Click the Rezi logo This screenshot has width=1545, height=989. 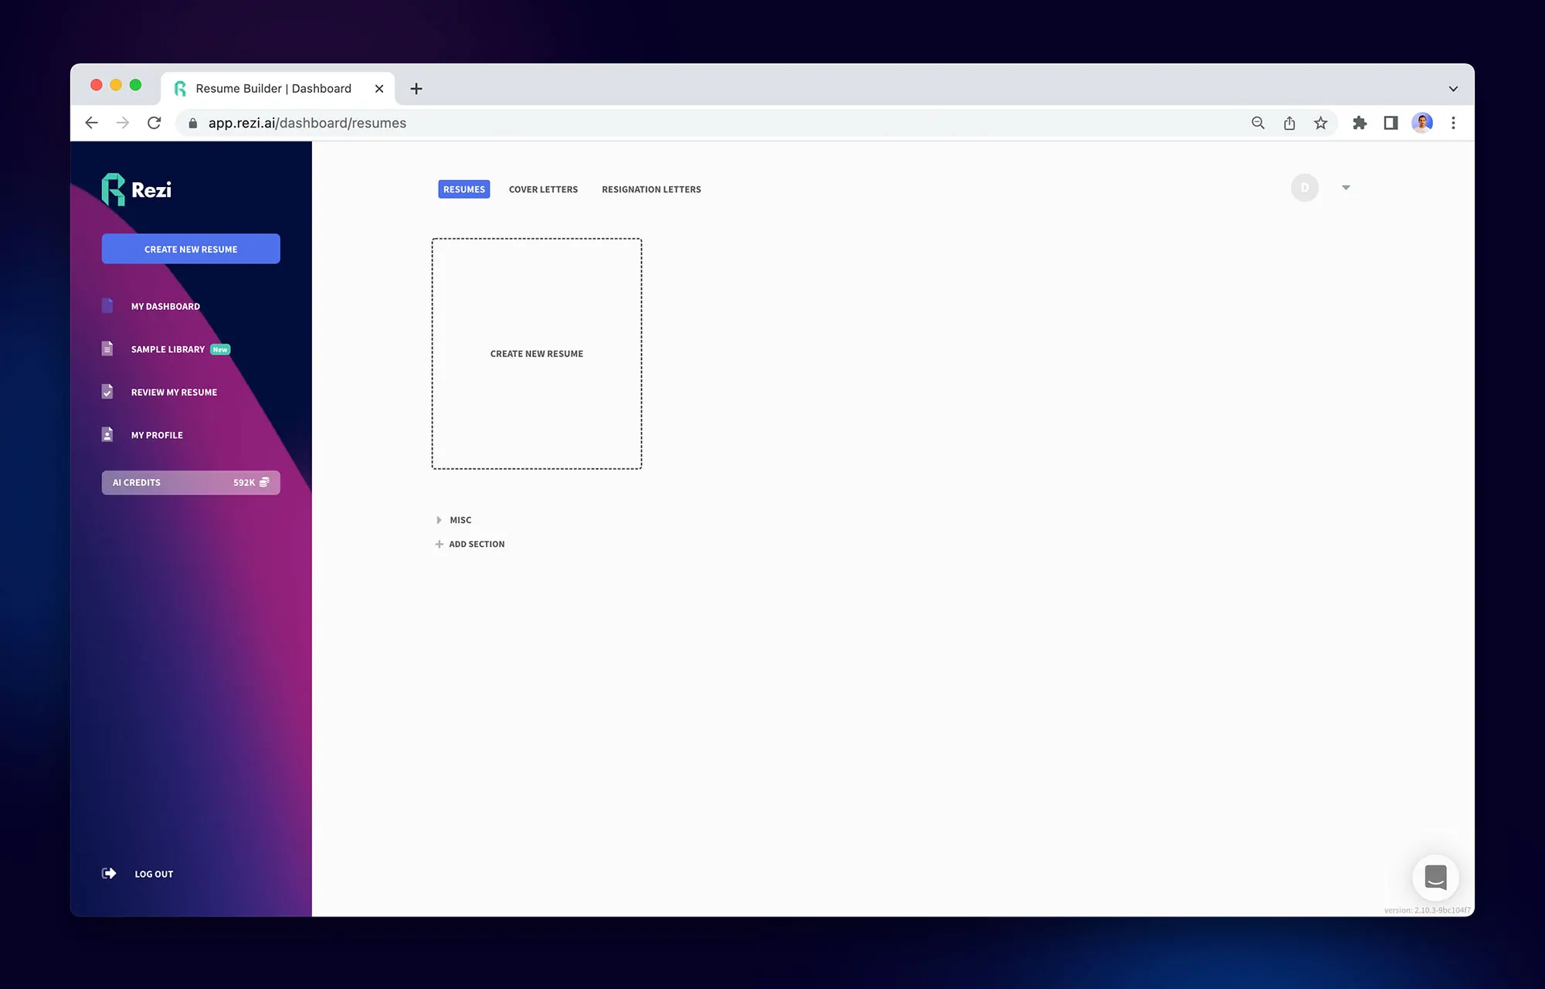[138, 189]
